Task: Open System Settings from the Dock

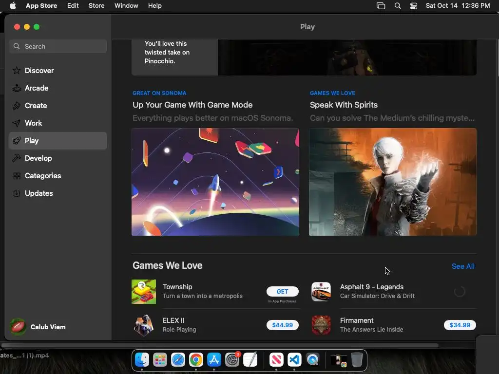Action: point(232,360)
